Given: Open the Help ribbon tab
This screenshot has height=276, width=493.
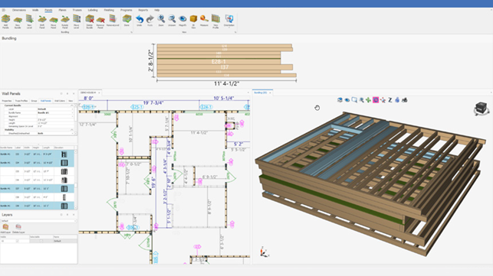Looking at the screenshot, I should click(x=157, y=10).
